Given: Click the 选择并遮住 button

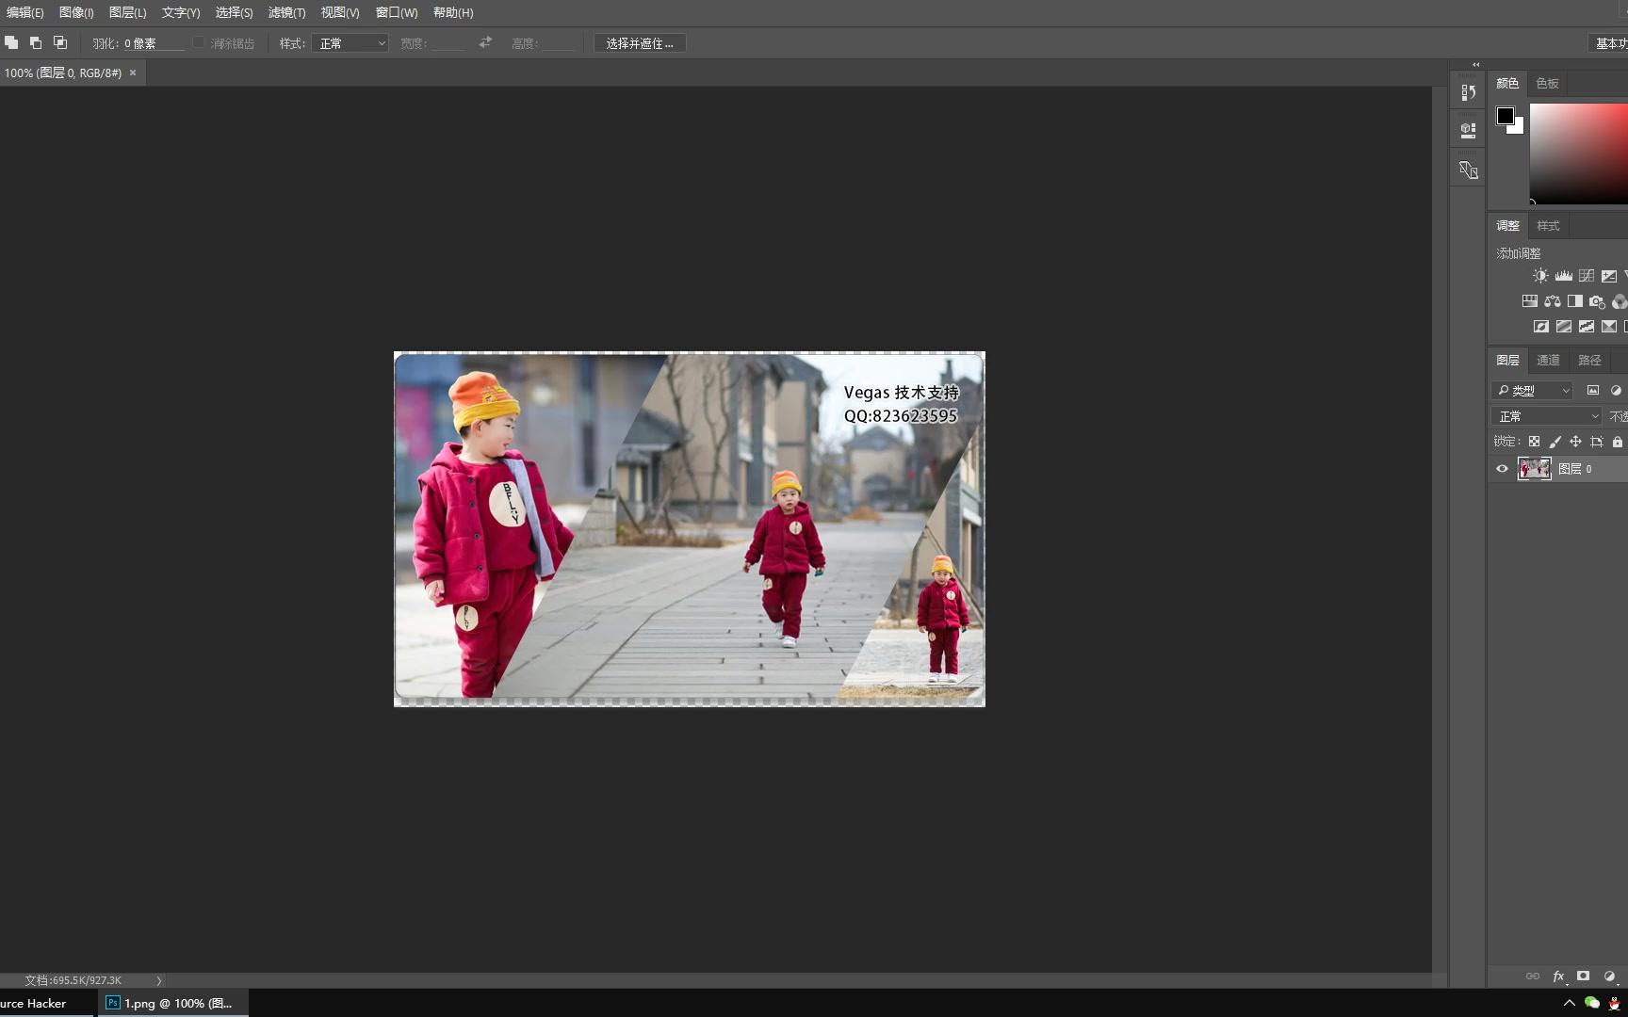Looking at the screenshot, I should click(x=640, y=43).
